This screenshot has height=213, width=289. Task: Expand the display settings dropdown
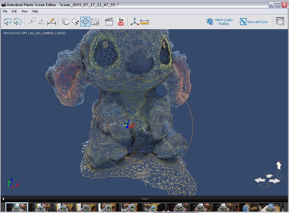point(280,22)
